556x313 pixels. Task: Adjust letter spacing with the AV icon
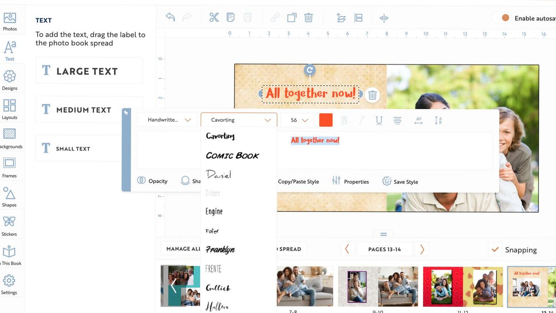[x=418, y=120]
